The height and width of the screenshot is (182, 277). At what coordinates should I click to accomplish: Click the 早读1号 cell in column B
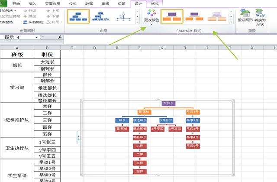(x=47, y=162)
